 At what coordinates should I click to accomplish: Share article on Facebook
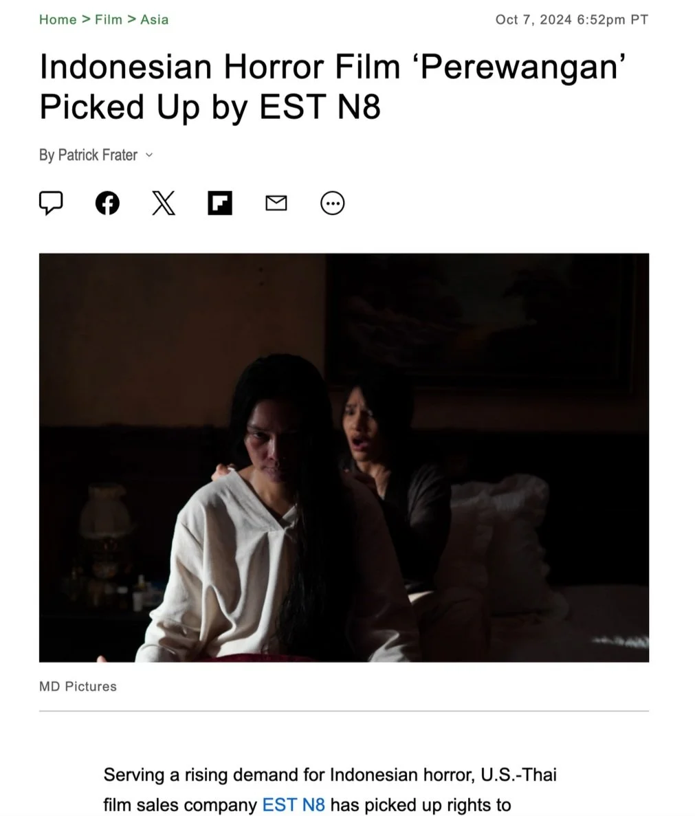click(x=108, y=203)
